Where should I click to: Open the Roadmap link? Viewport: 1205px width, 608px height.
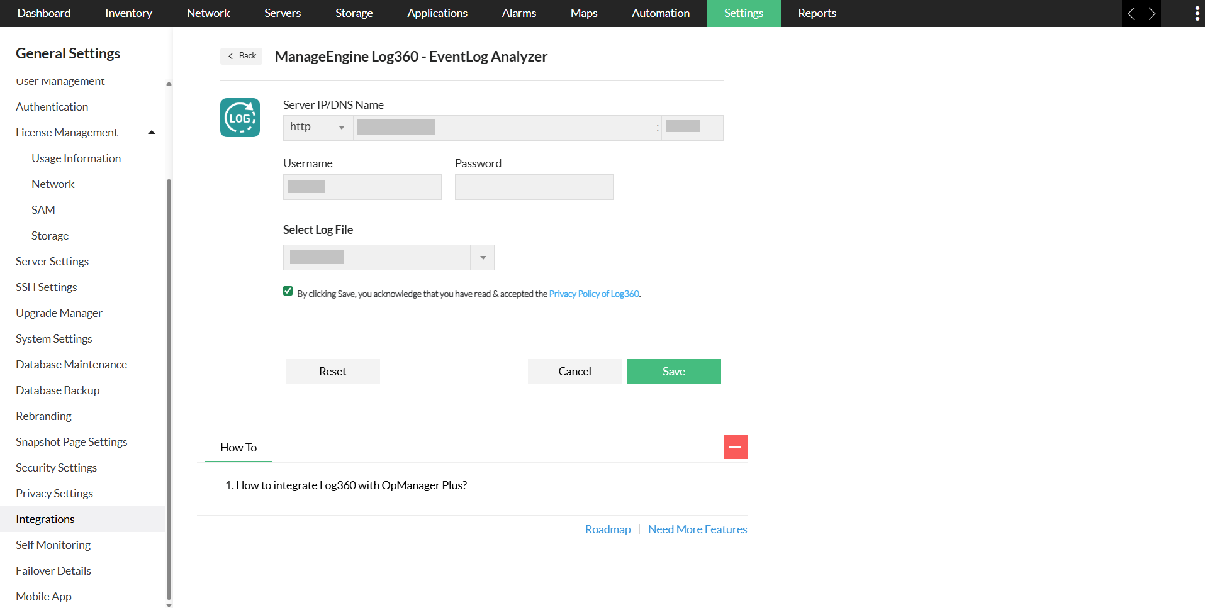point(608,529)
